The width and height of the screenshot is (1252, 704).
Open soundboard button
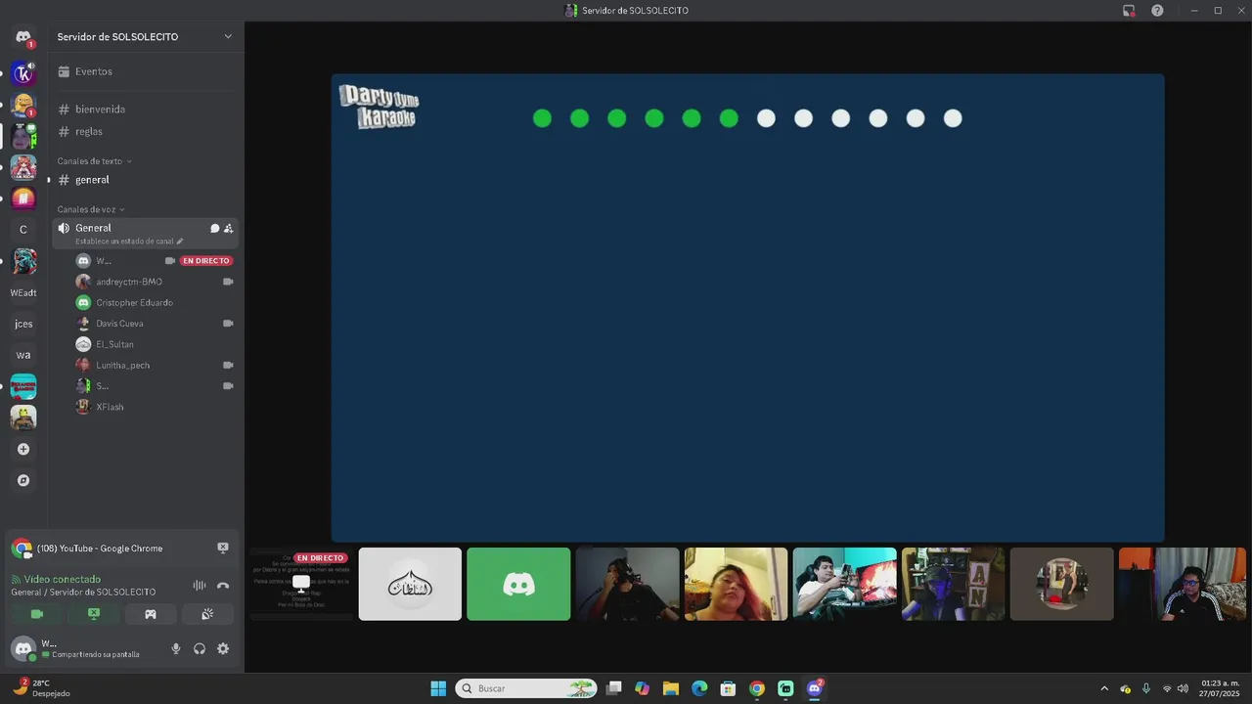click(x=207, y=614)
